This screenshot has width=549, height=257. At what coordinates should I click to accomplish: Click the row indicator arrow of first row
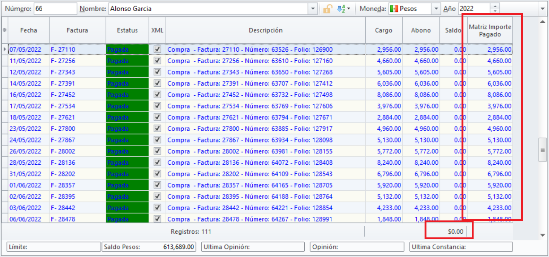(x=5, y=49)
